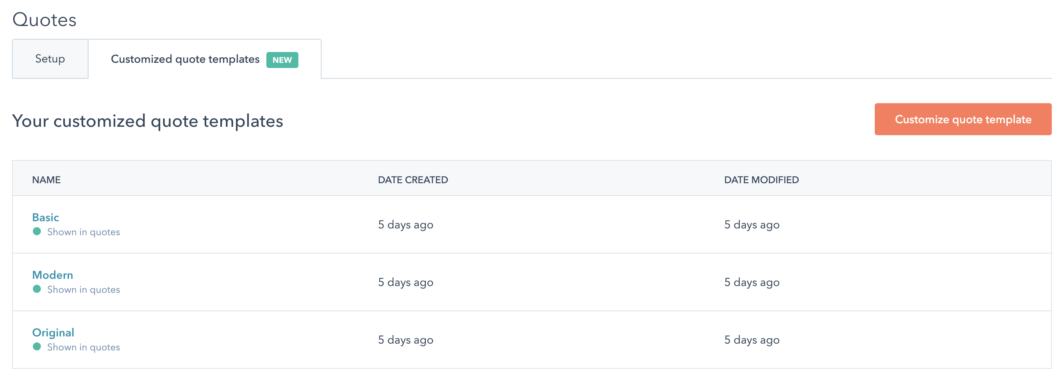The width and height of the screenshot is (1059, 392).
Task: Open the Customized quote templates tab
Action: (185, 59)
